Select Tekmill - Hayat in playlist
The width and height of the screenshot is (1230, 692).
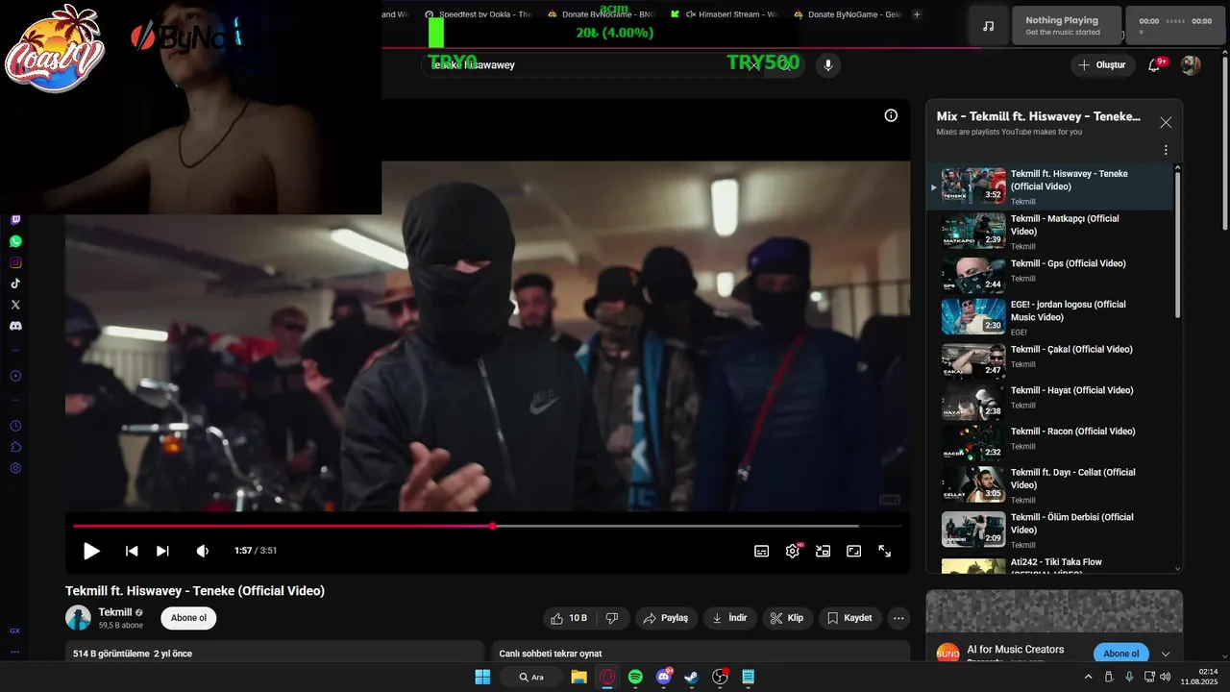(x=1050, y=401)
